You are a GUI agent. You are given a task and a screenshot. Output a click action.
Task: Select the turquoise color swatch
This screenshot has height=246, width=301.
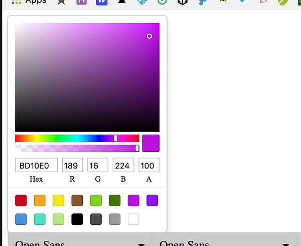tap(40, 219)
